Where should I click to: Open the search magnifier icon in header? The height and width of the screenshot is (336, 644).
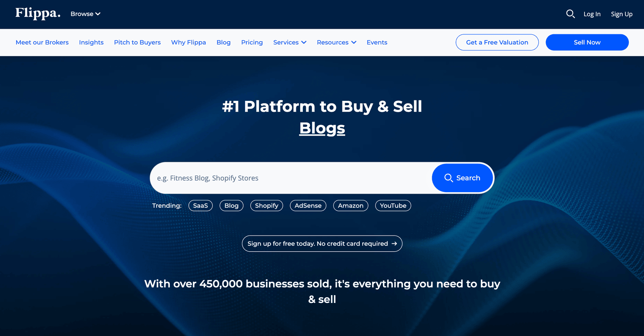[570, 14]
